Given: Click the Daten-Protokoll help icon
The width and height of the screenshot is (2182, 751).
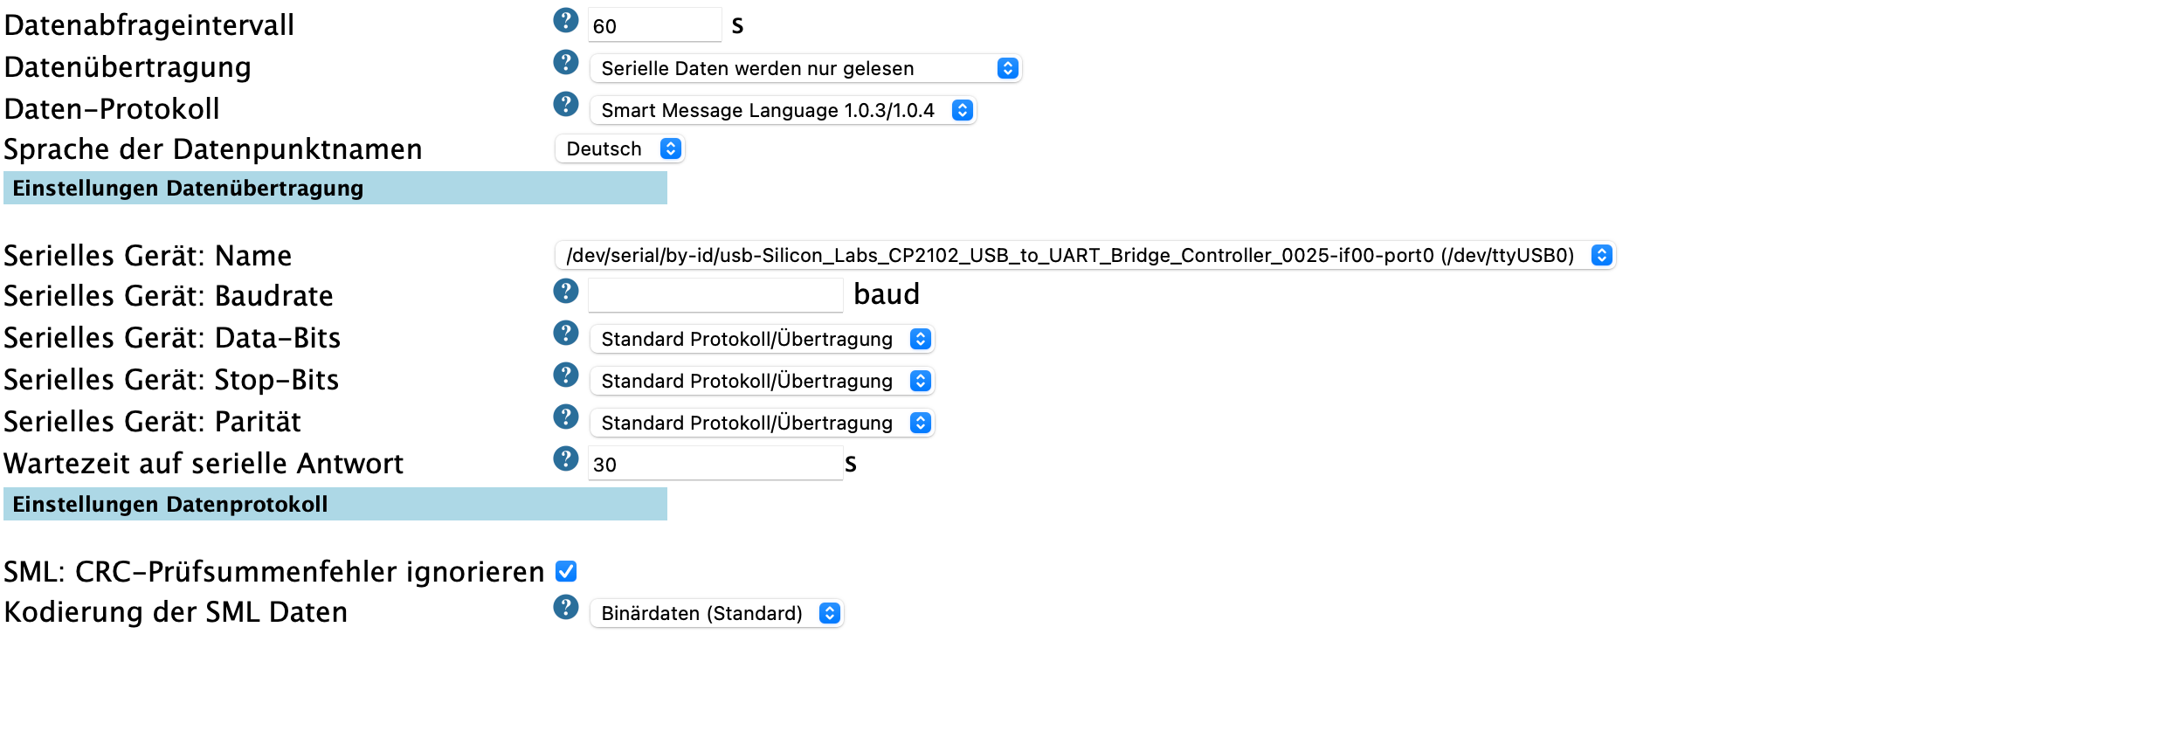Looking at the screenshot, I should [566, 104].
